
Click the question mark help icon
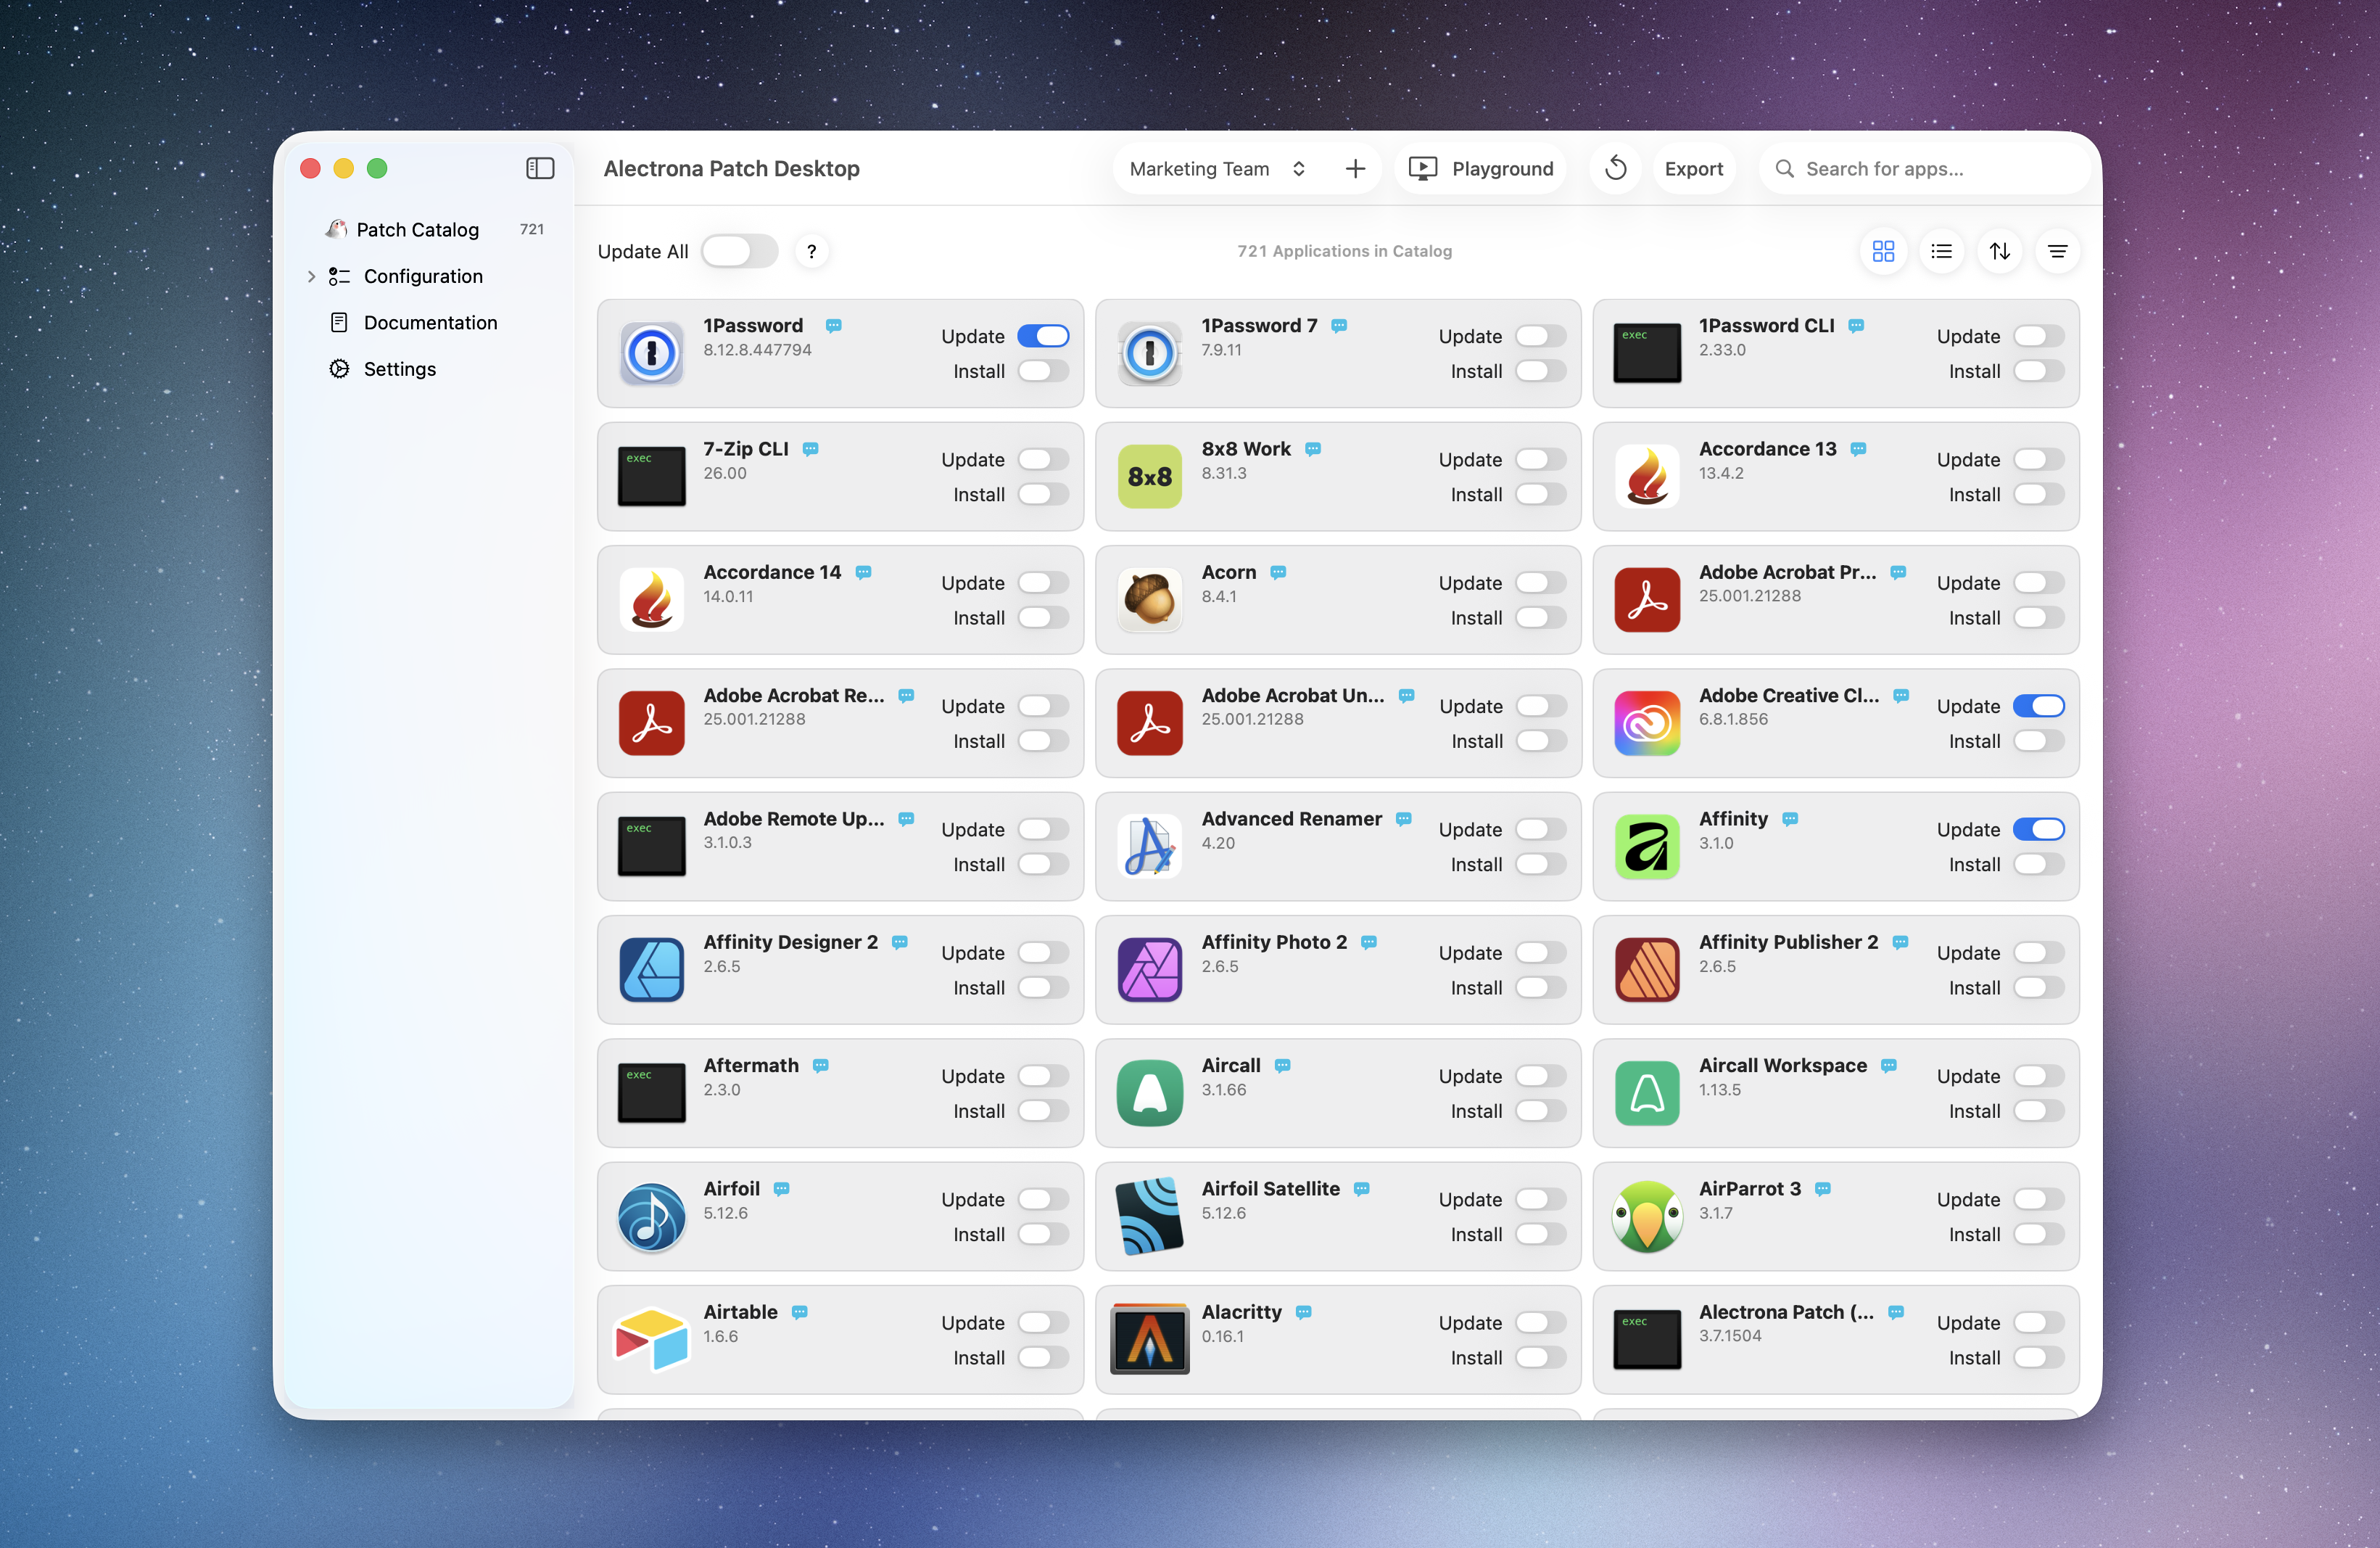[x=811, y=251]
